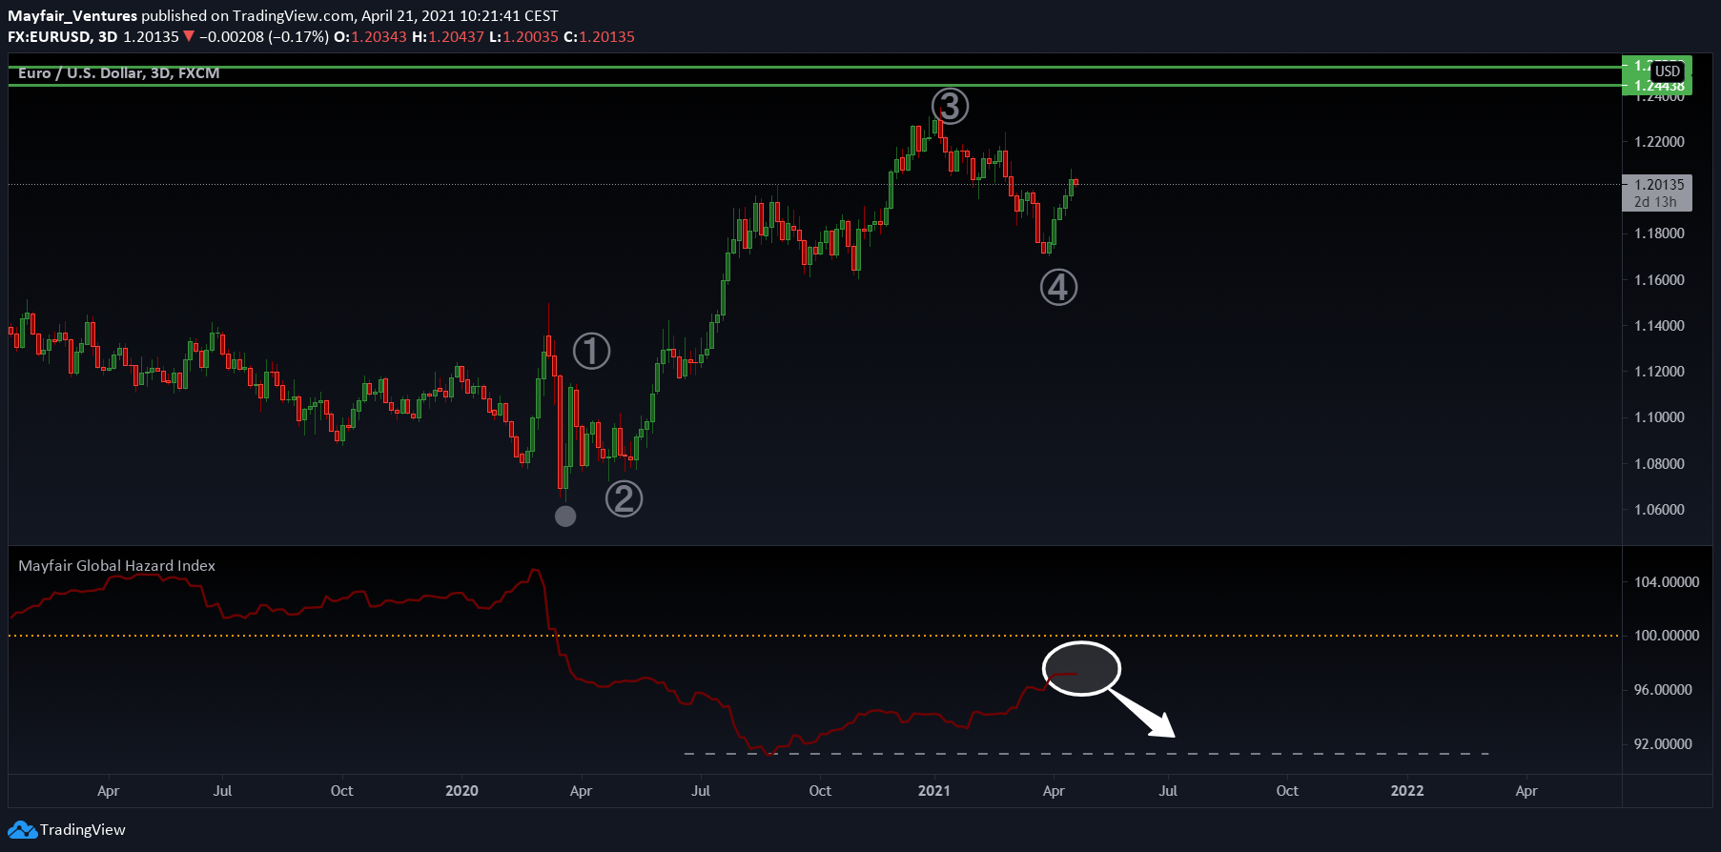Click the green 1.24438 price label
The width and height of the screenshot is (1721, 852).
click(x=1657, y=86)
